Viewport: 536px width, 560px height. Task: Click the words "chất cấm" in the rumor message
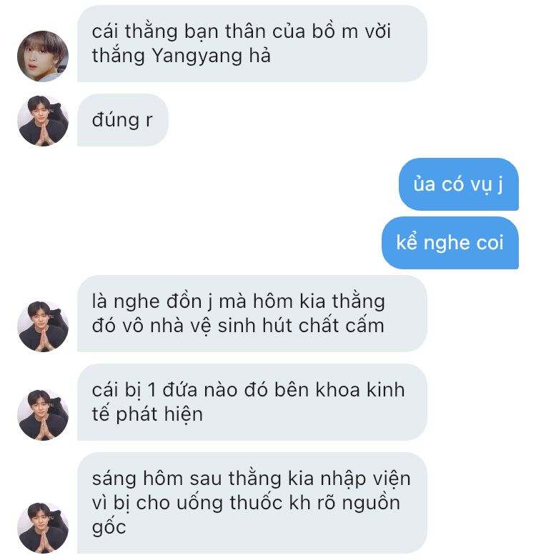pyautogui.click(x=342, y=326)
